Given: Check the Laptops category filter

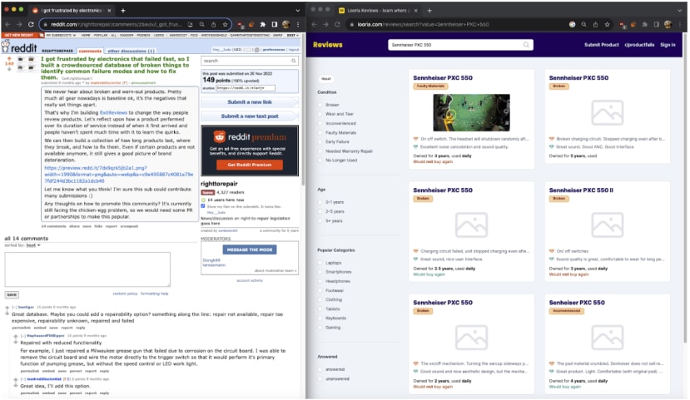Looking at the screenshot, I should click(320, 263).
